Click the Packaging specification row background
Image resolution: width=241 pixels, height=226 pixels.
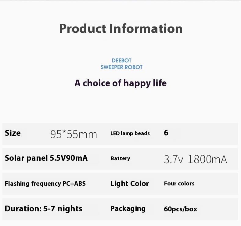coord(120,209)
